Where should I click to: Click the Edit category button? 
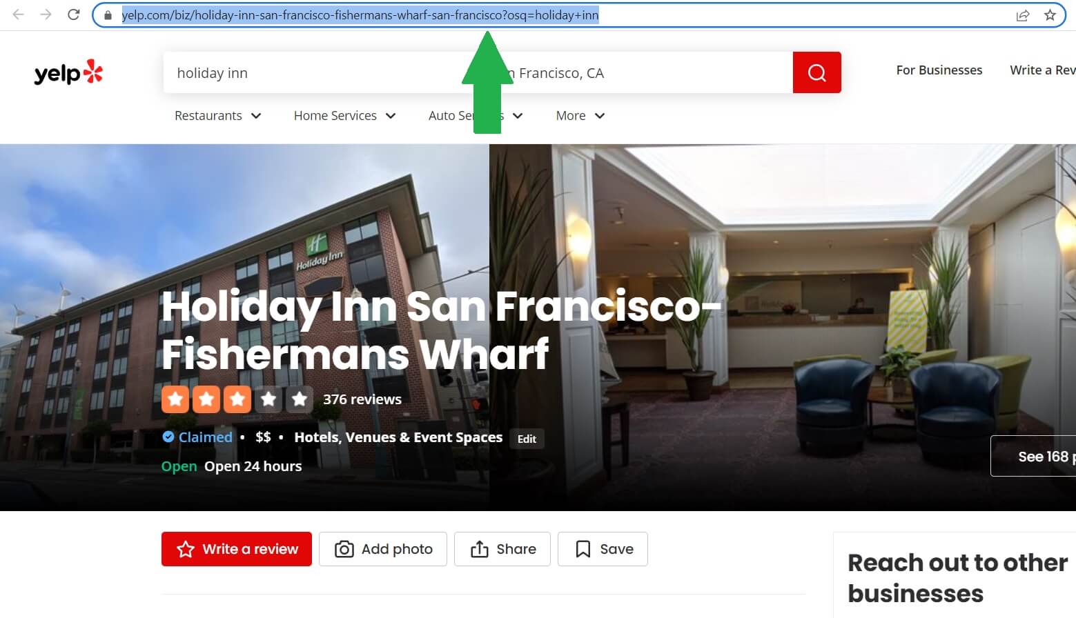[527, 439]
